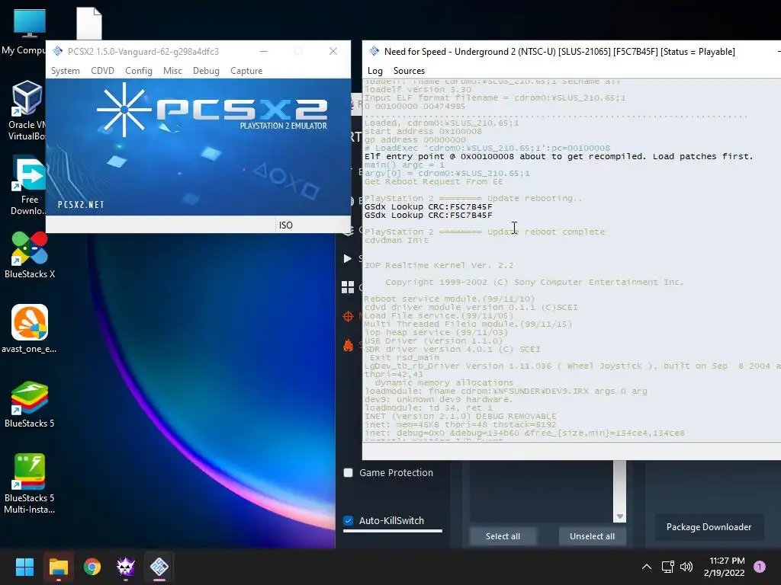The image size is (781, 585).
Task: Click the play triangle icon in sidebar
Action: (347, 258)
